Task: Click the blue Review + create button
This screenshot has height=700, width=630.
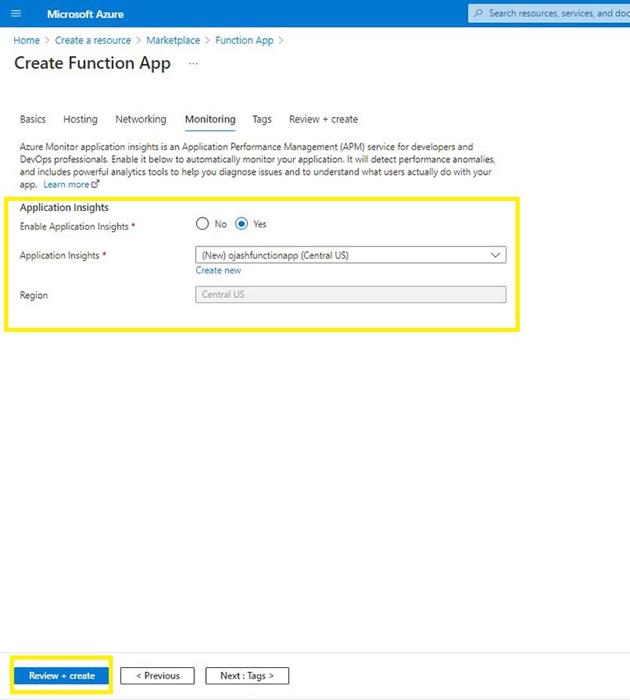Action: (62, 675)
